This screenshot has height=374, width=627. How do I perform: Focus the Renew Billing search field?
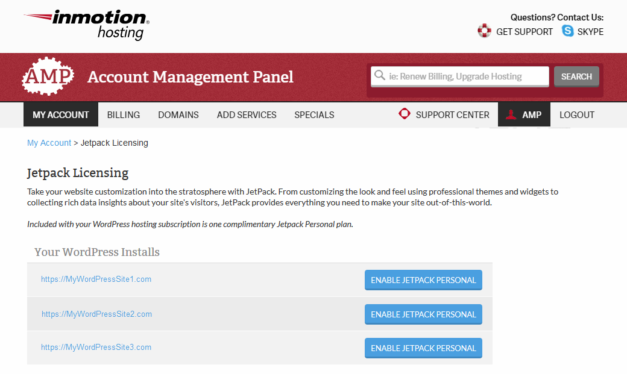point(460,76)
